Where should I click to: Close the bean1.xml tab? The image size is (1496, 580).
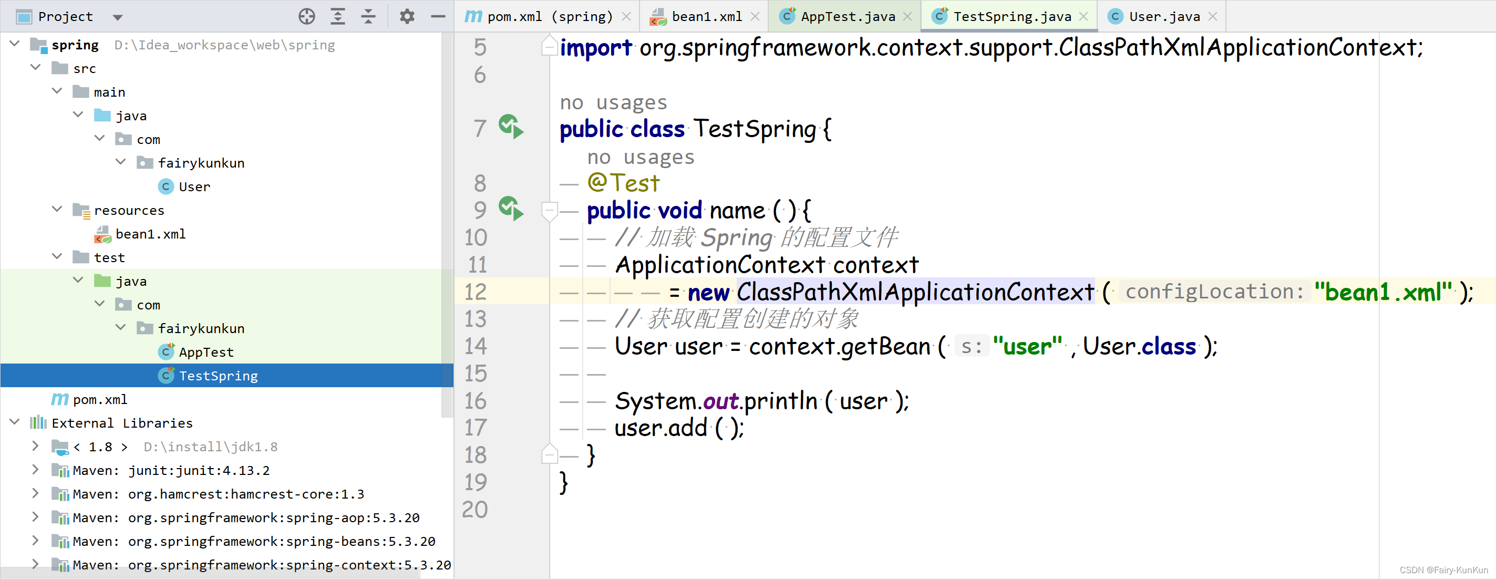coord(755,16)
